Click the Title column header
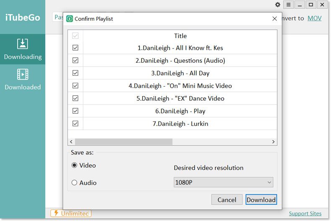Screen dimensions: 335x222 (180, 36)
